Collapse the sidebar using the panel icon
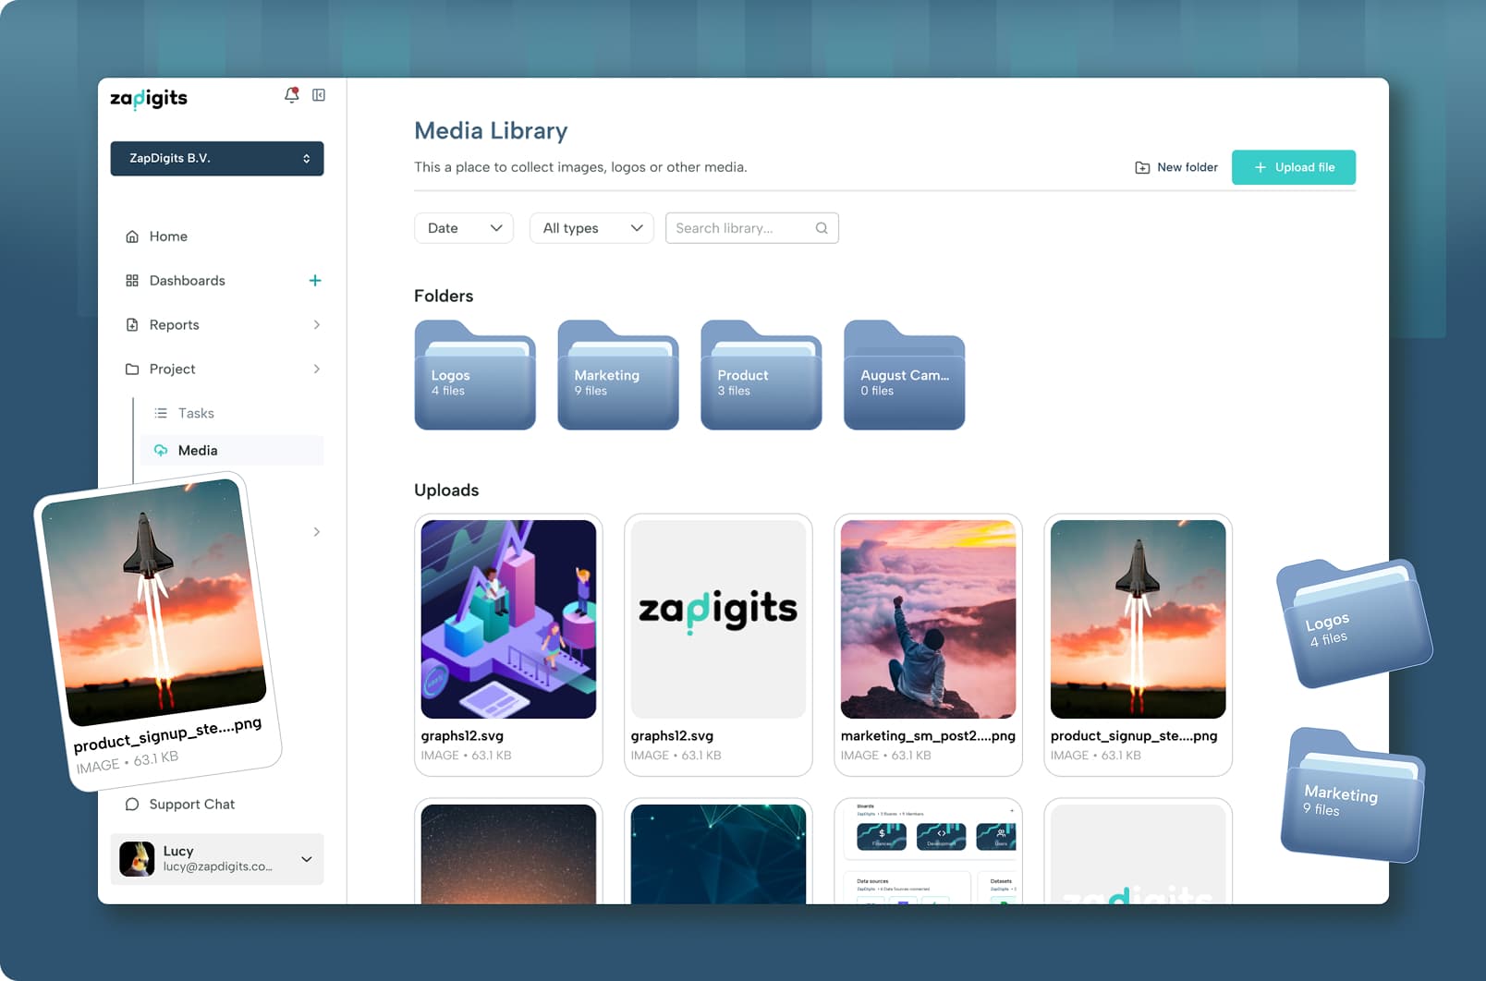 318,95
